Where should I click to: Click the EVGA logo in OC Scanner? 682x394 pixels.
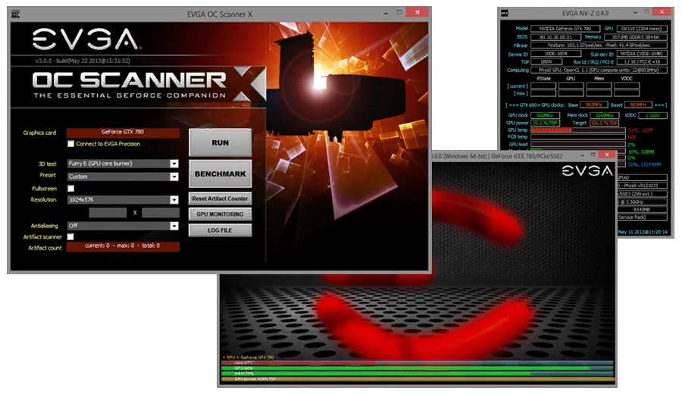coord(86,40)
